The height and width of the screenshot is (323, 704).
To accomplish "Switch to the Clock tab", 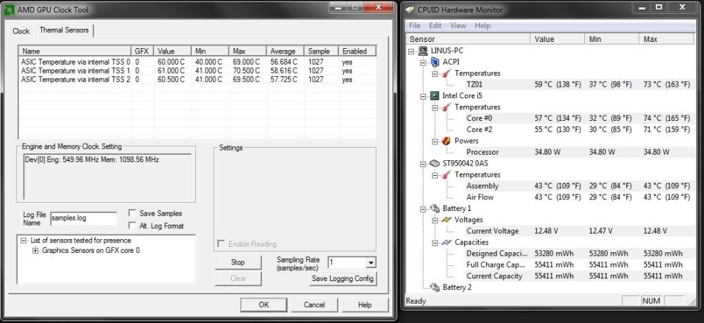I will [21, 31].
